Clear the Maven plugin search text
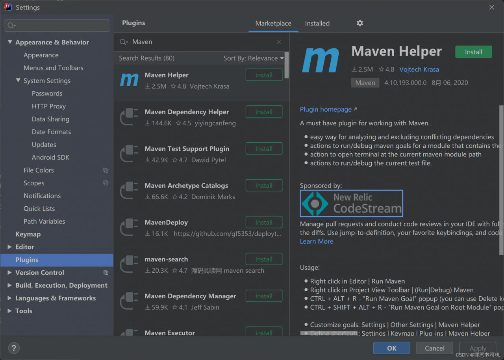This screenshot has height=360, width=504. (279, 42)
